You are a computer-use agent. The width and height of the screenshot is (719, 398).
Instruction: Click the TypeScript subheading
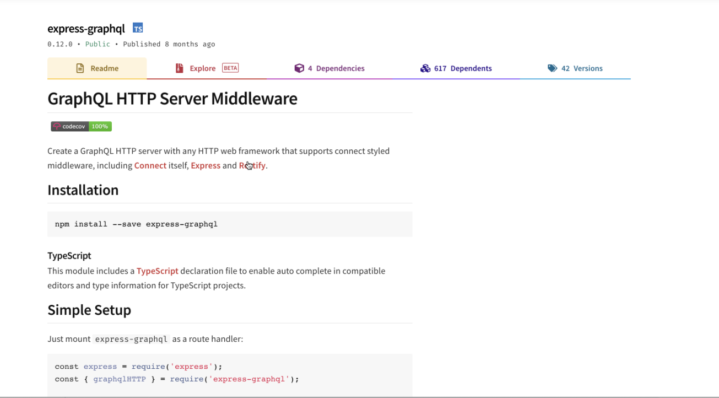tap(69, 256)
